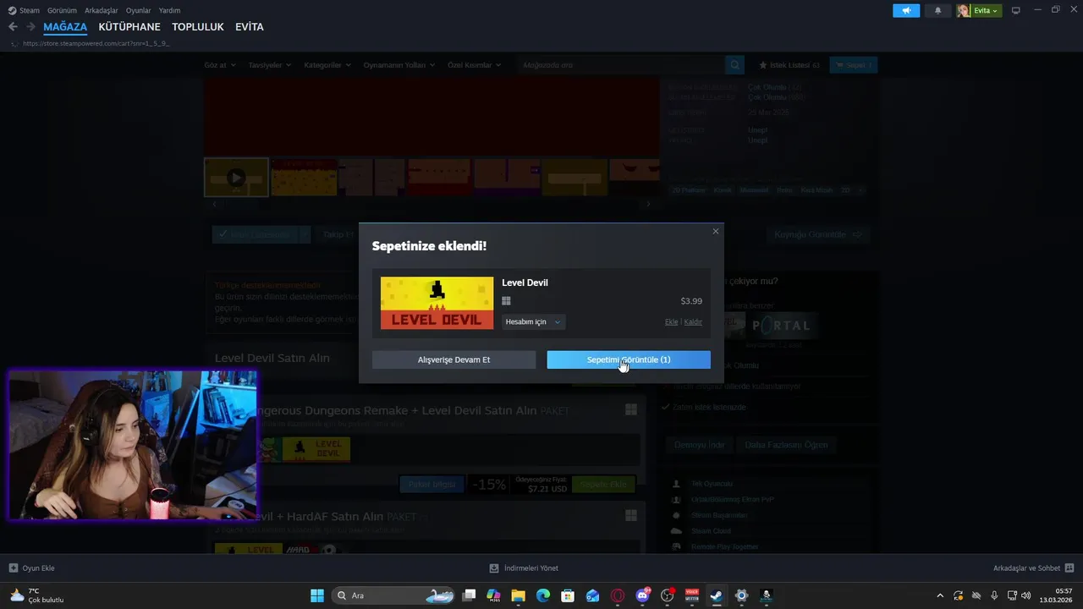
Task: Switch to Big Picture mode icon
Action: click(1016, 10)
